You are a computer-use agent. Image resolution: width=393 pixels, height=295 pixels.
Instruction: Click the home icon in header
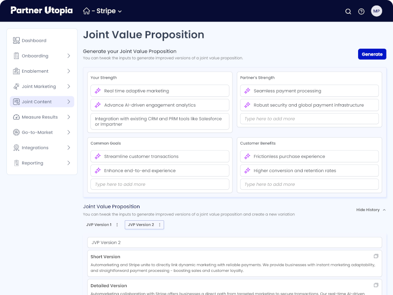[x=86, y=11]
